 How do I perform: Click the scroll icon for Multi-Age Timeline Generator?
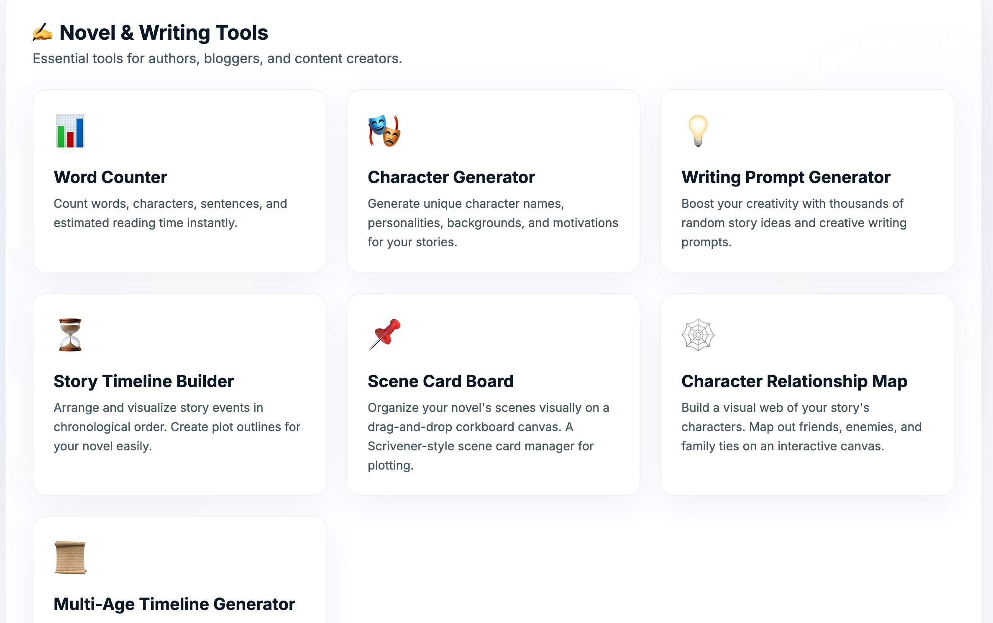[70, 558]
